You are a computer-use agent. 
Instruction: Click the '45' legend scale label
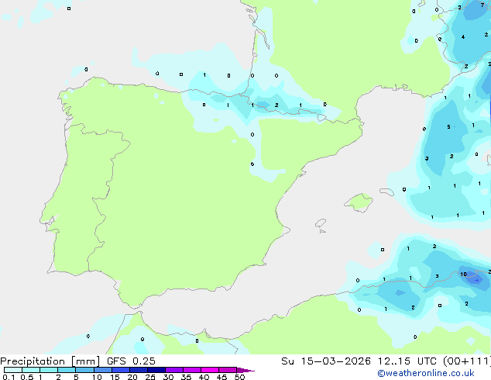pyautogui.click(x=221, y=377)
